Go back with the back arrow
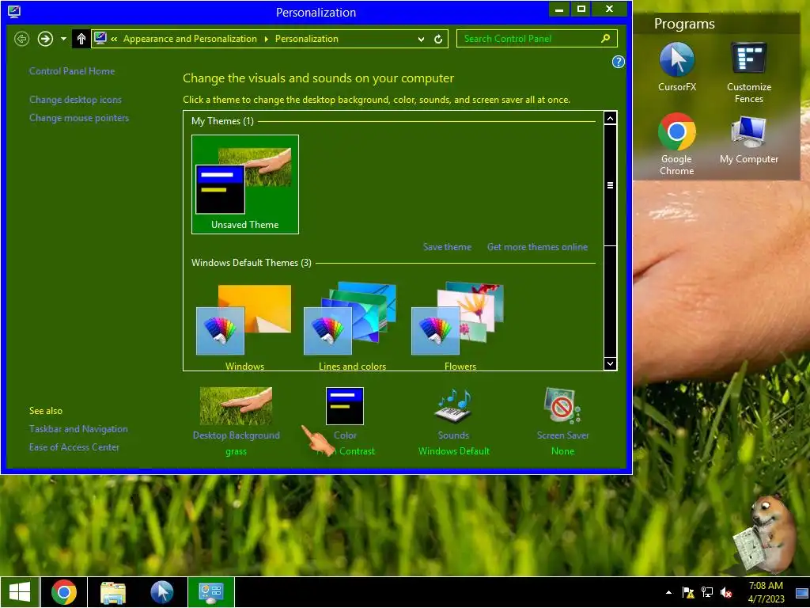This screenshot has width=810, height=608. [21, 39]
